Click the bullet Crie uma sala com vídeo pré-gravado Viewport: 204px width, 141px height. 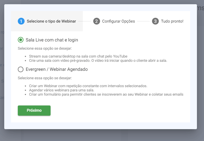pyautogui.click(x=98, y=61)
